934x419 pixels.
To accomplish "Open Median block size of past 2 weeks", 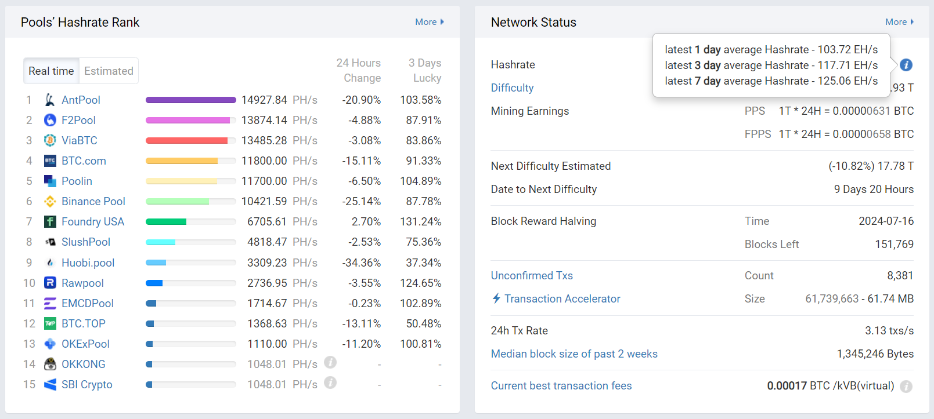I will pos(574,354).
